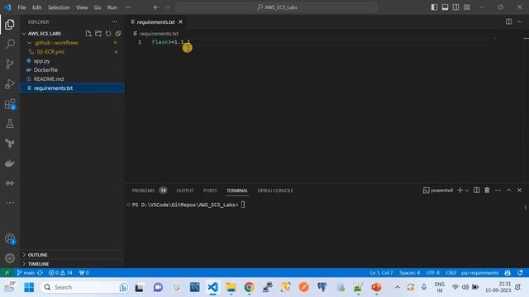This screenshot has width=529, height=297.
Task: Synchronize changes from status bar
Action: coord(40,273)
